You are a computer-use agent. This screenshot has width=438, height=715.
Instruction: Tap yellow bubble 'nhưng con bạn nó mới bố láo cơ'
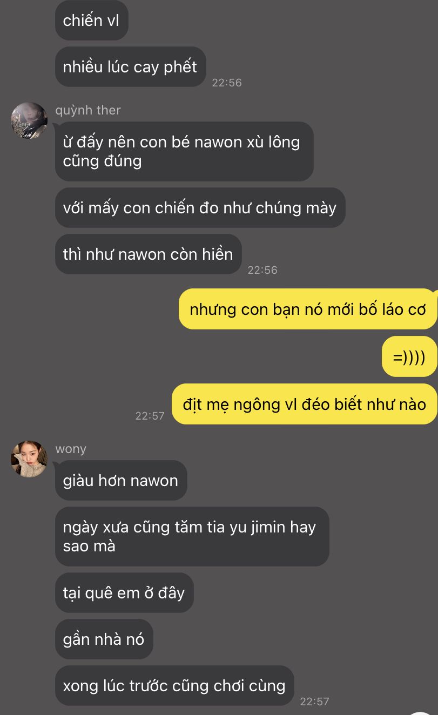pyautogui.click(x=308, y=309)
